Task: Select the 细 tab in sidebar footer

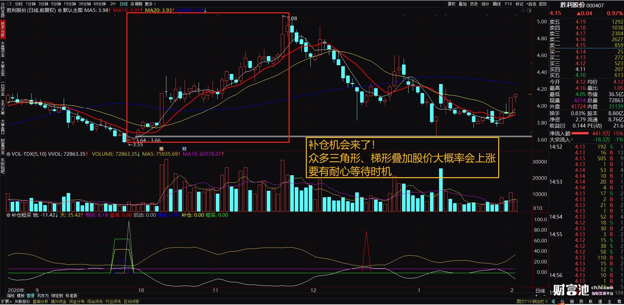Action: point(572,301)
